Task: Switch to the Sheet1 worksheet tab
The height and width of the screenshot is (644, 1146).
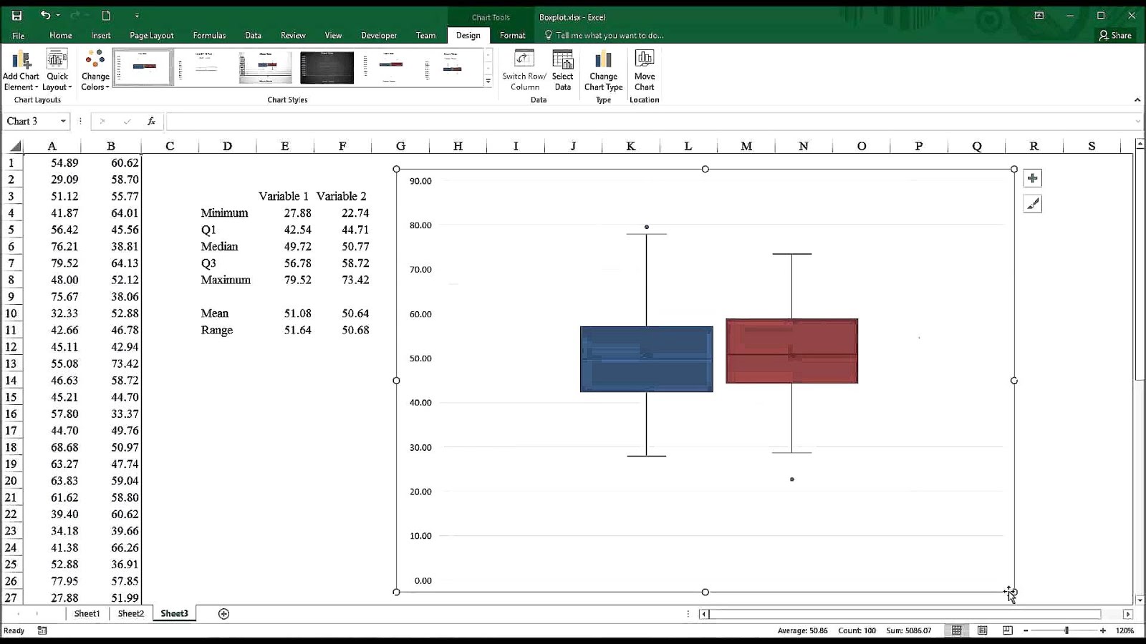Action: point(87,613)
